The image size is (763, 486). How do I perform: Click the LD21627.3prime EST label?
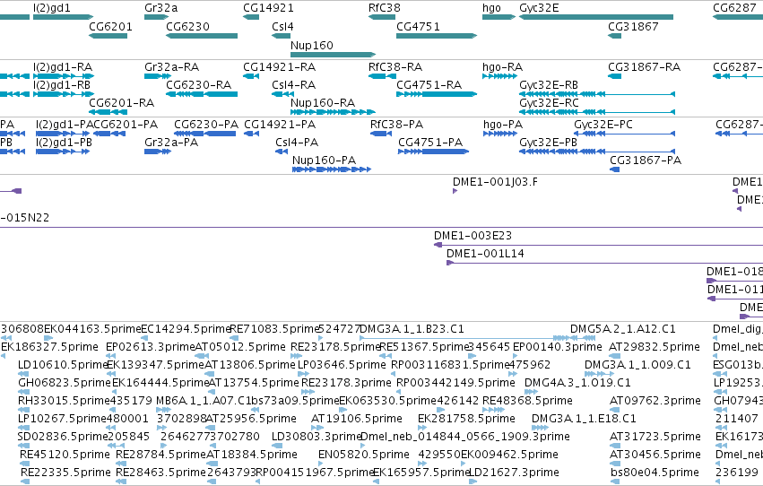coord(514,473)
